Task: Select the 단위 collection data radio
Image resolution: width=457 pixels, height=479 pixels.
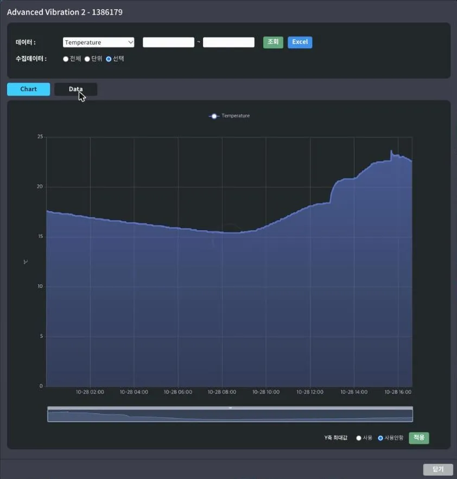Action: [x=87, y=59]
